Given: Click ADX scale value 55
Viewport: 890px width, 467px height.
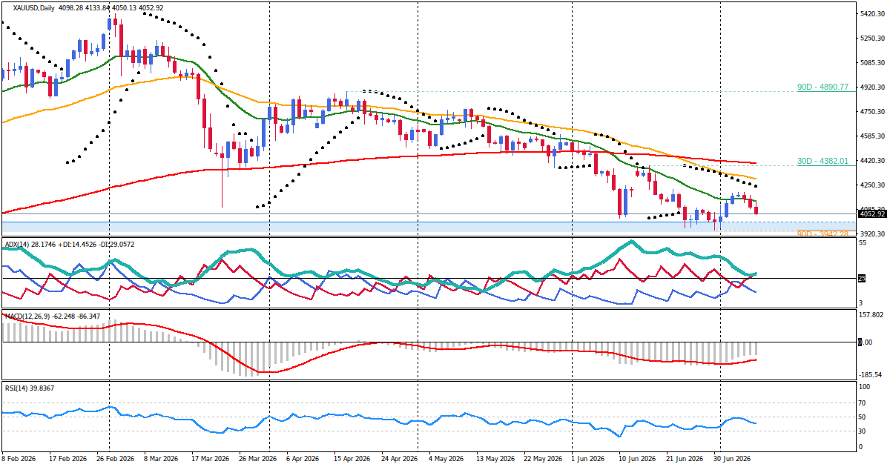Looking at the screenshot, I should [x=863, y=243].
